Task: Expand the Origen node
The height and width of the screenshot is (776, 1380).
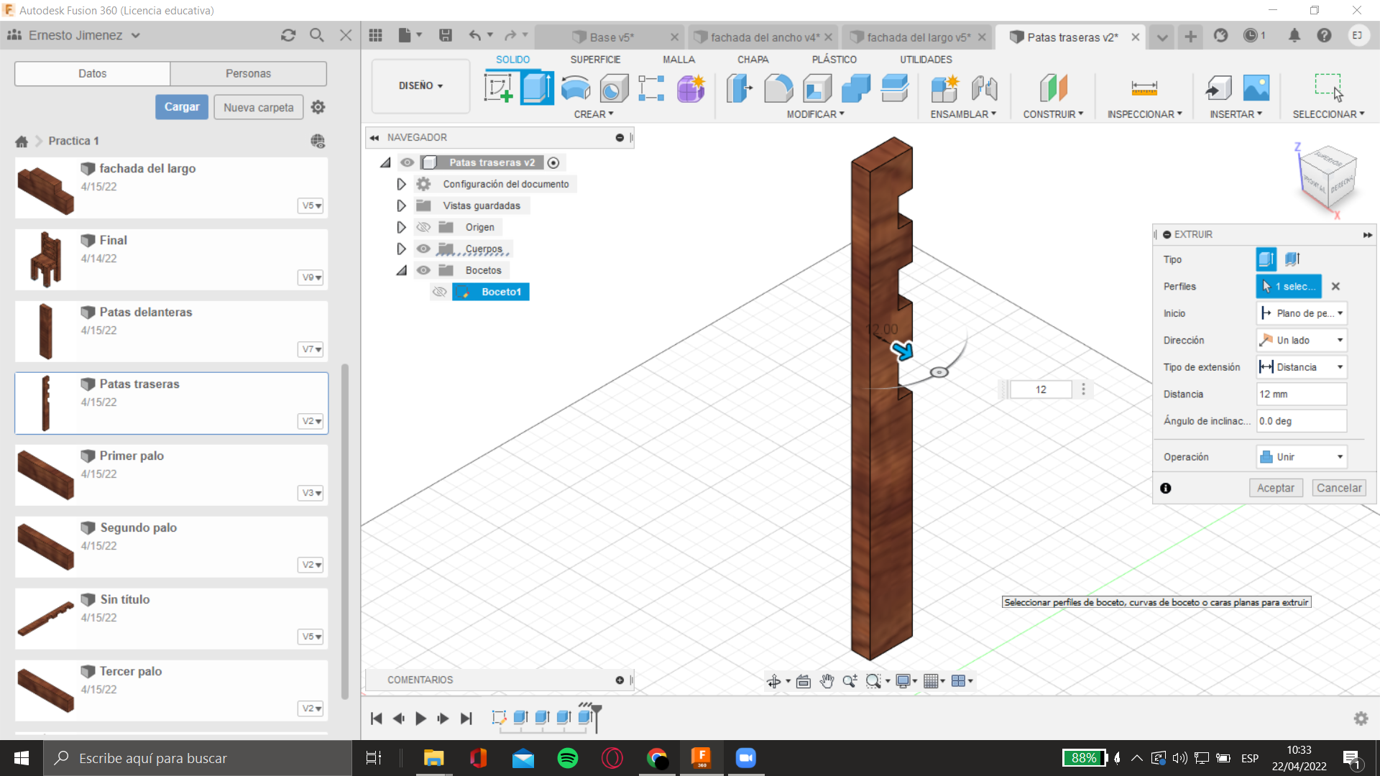Action: (401, 227)
